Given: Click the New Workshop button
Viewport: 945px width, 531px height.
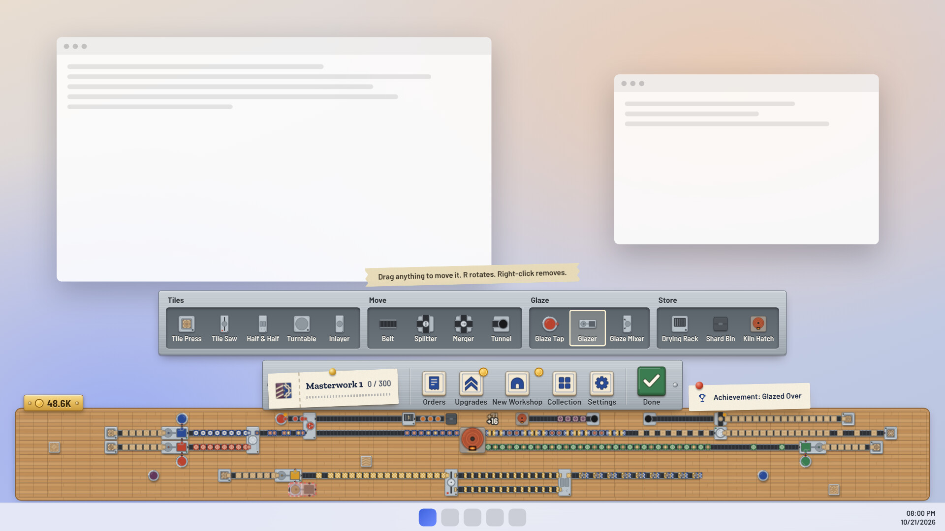Looking at the screenshot, I should tap(517, 388).
